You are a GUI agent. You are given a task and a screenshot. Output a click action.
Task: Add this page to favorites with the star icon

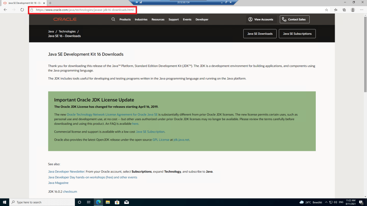(x=327, y=10)
